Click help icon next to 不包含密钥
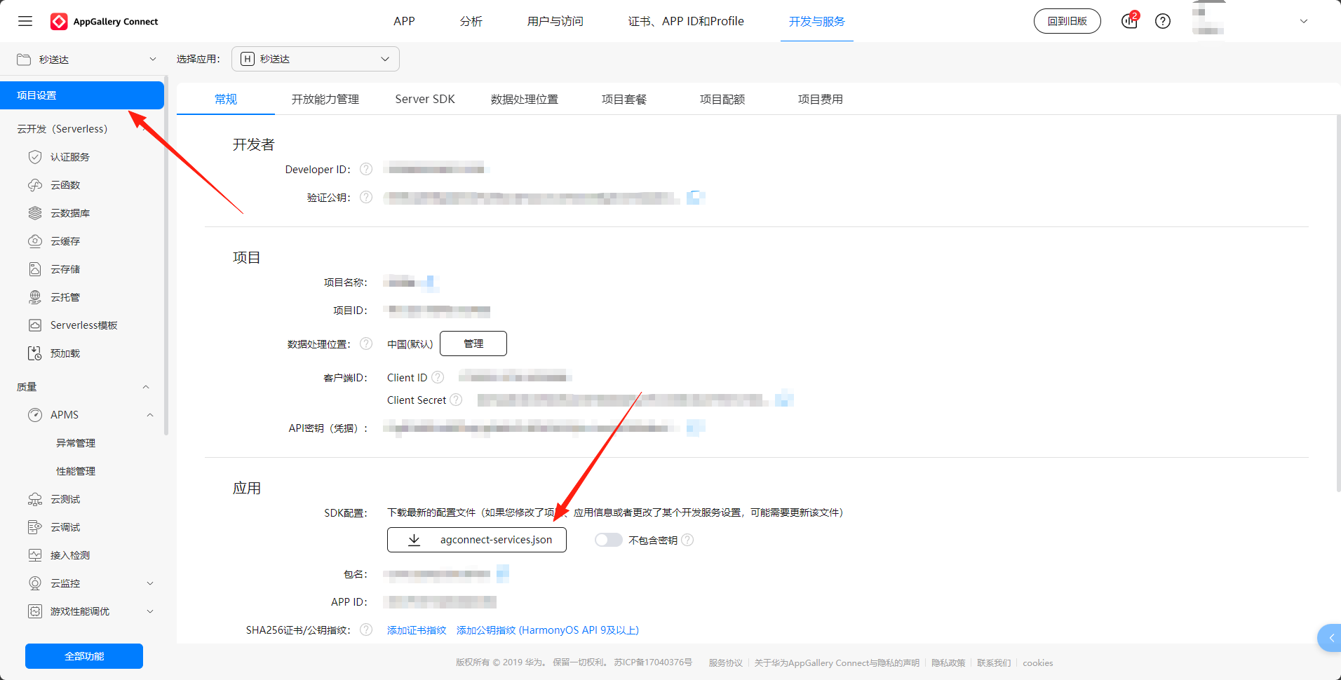The height and width of the screenshot is (680, 1341). pyautogui.click(x=687, y=540)
